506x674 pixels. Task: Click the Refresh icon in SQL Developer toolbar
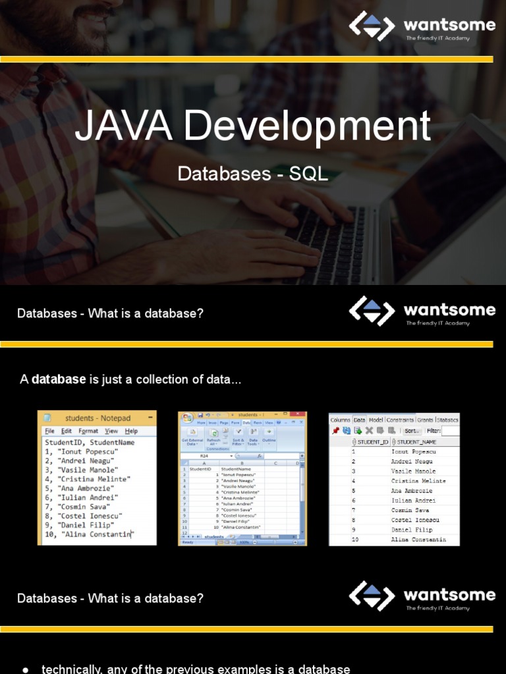click(347, 430)
